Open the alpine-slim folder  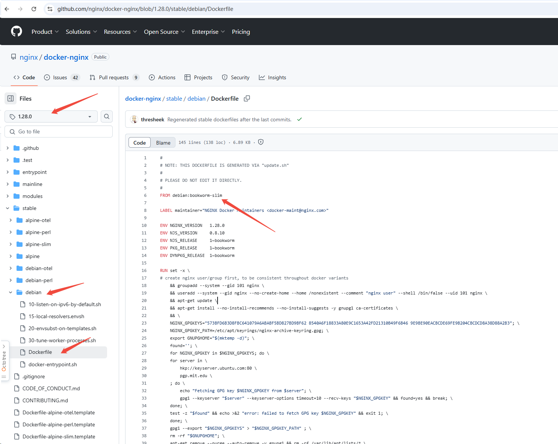coord(38,244)
